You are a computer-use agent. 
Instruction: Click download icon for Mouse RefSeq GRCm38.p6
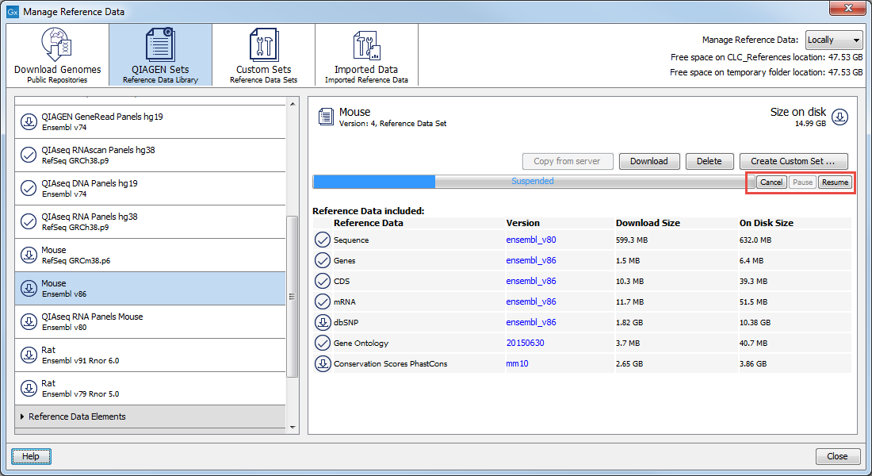point(29,255)
